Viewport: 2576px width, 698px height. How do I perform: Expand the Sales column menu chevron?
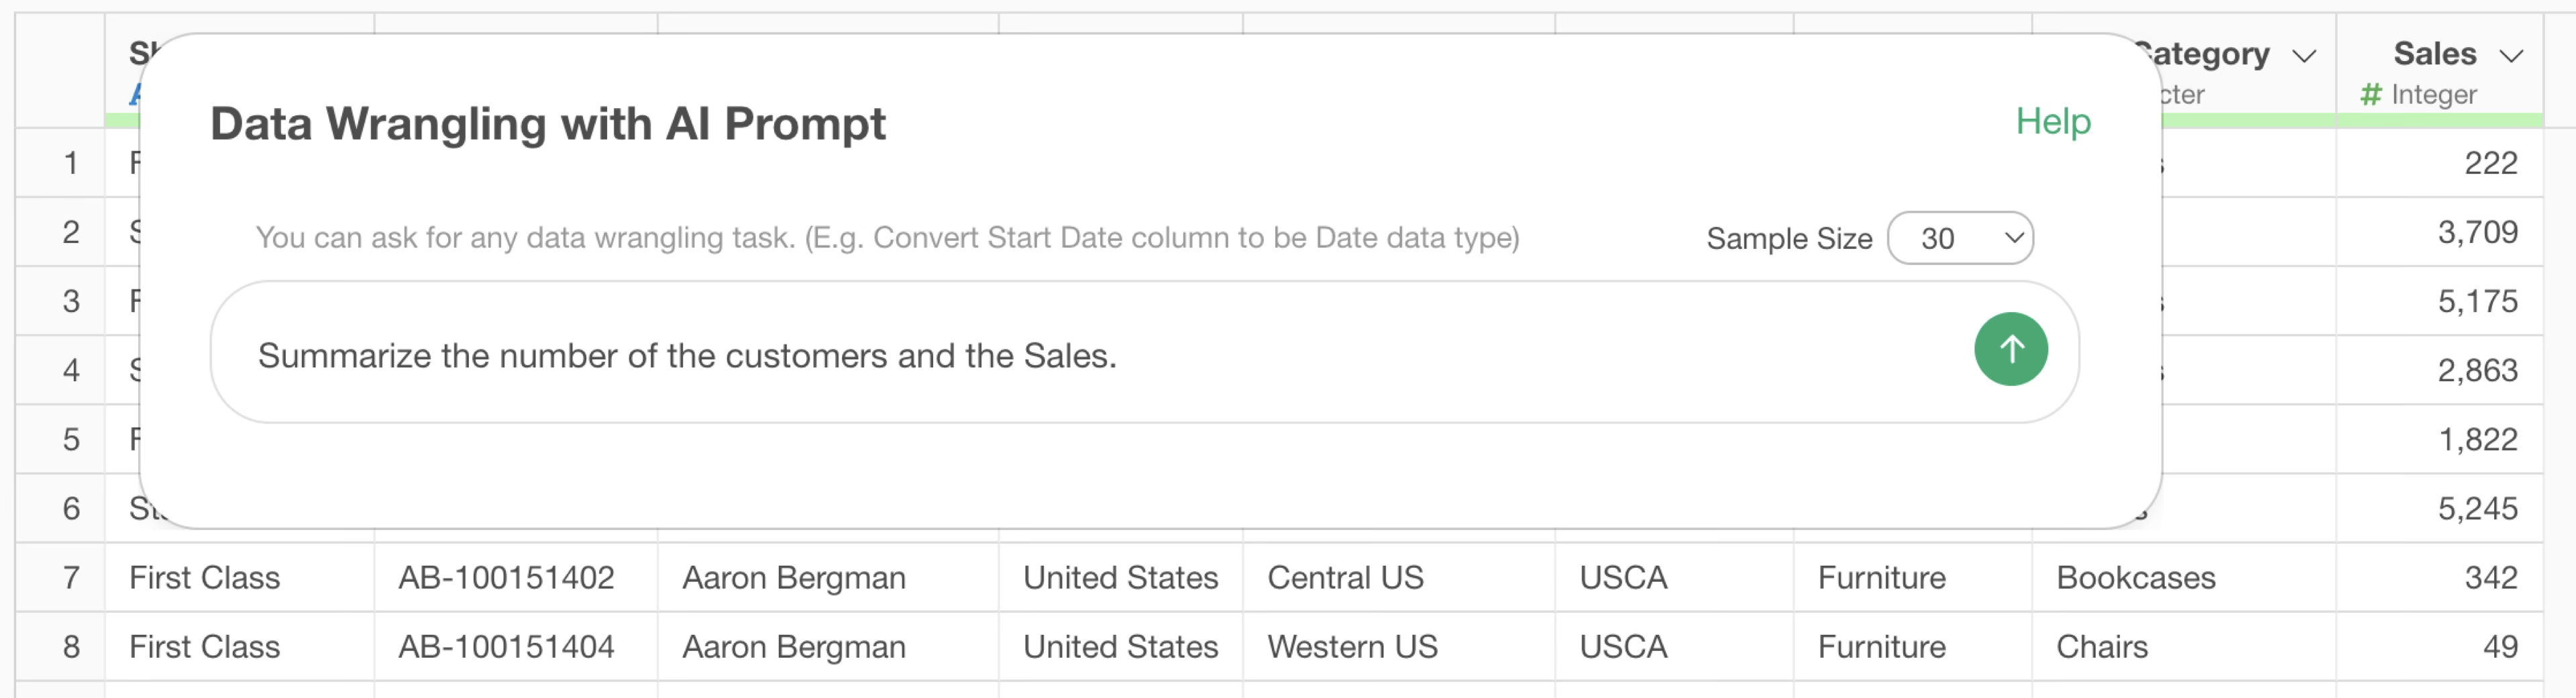(x=2511, y=56)
